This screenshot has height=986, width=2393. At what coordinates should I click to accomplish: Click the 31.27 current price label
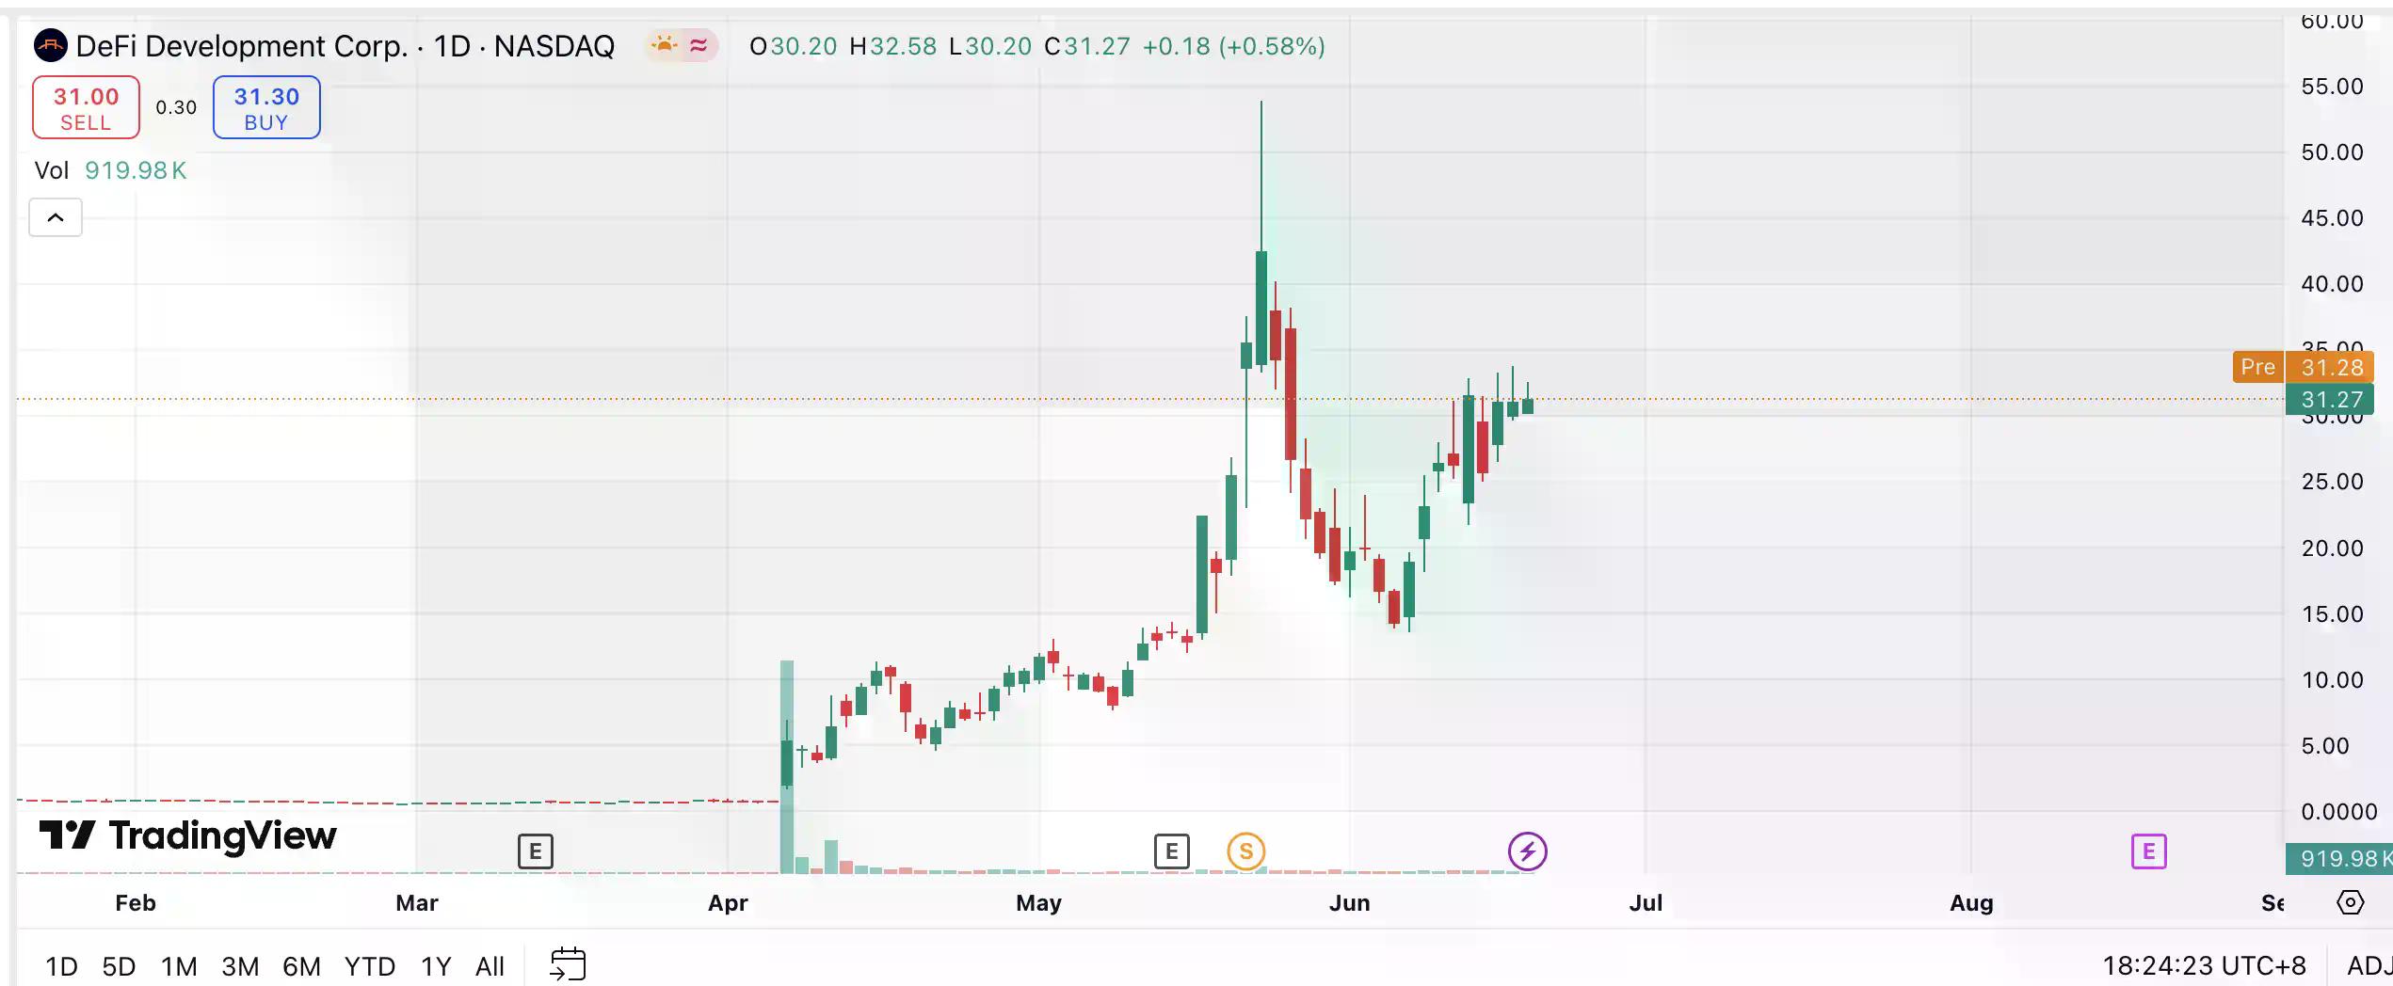click(x=2331, y=400)
